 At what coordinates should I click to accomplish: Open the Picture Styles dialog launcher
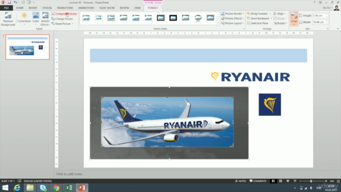[x=243, y=29]
